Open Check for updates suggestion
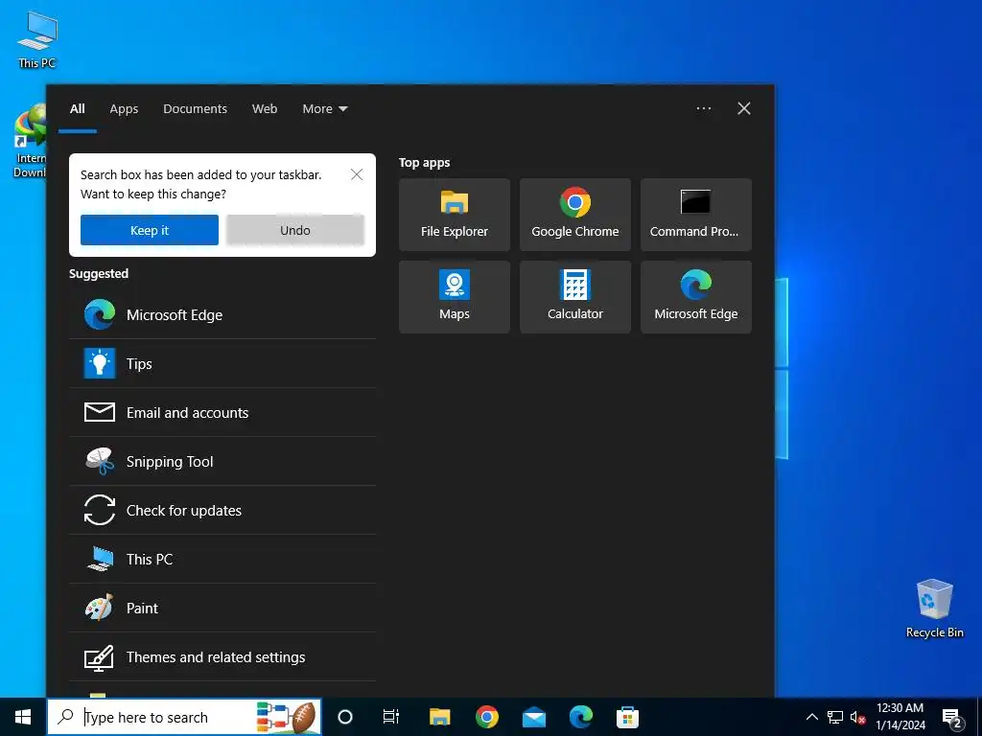This screenshot has height=736, width=982. [222, 510]
